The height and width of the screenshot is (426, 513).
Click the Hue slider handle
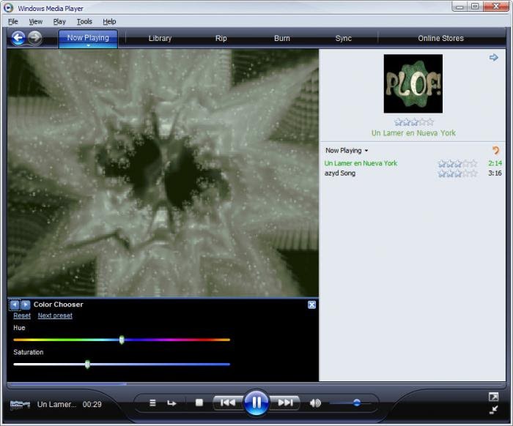click(x=122, y=340)
